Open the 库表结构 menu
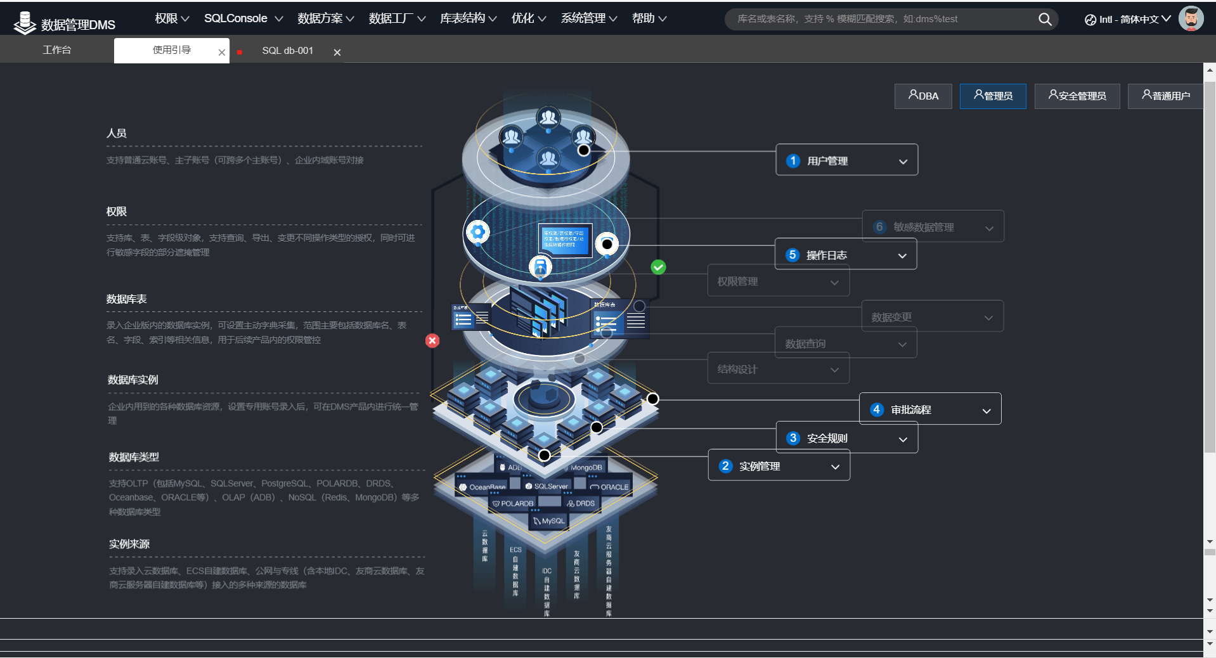 469,18
